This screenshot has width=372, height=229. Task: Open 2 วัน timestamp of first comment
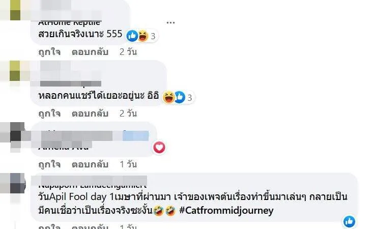tap(128, 52)
